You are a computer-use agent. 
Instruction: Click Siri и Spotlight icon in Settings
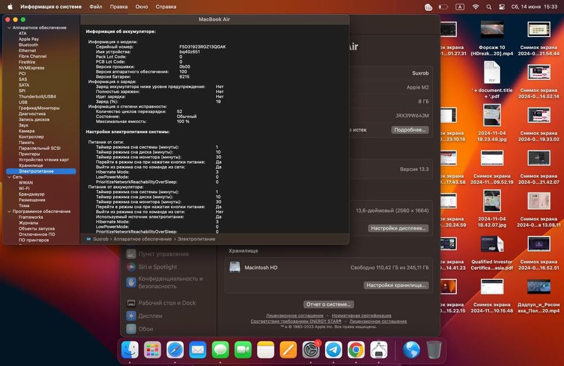pyautogui.click(x=131, y=267)
